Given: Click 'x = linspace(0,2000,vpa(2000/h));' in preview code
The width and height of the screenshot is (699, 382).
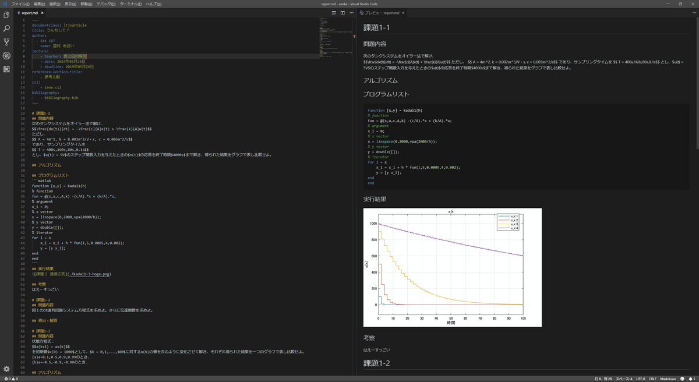Looking at the screenshot, I should click(402, 142).
